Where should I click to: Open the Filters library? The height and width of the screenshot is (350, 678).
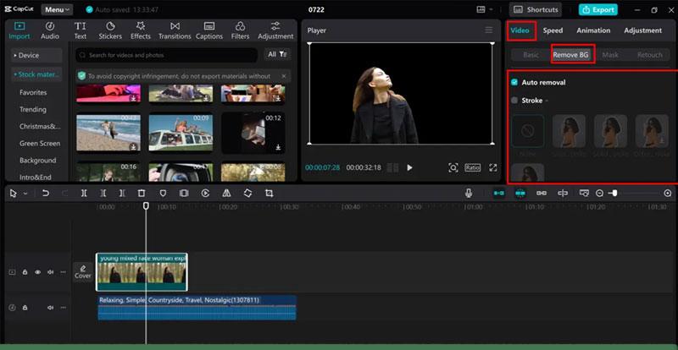coord(240,30)
